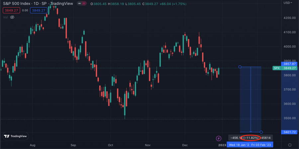The image size is (299, 149).
Task: Click the 'Wed 18 Jan' date label
Action: pyautogui.click(x=239, y=145)
